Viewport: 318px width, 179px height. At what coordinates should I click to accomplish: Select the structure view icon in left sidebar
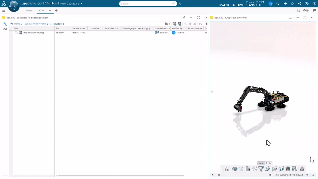(5, 24)
